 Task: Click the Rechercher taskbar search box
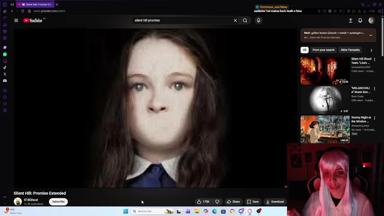[x=153, y=211]
